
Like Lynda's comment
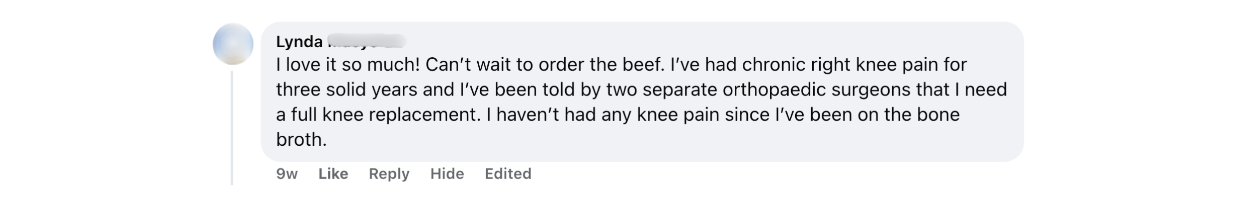[x=333, y=174]
